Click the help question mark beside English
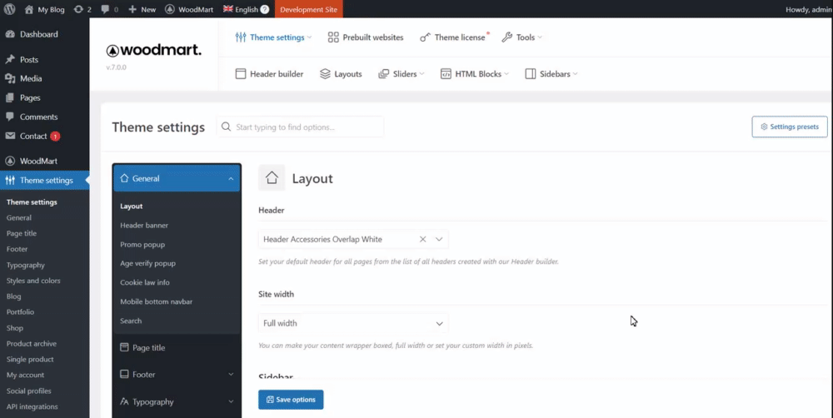 click(265, 9)
